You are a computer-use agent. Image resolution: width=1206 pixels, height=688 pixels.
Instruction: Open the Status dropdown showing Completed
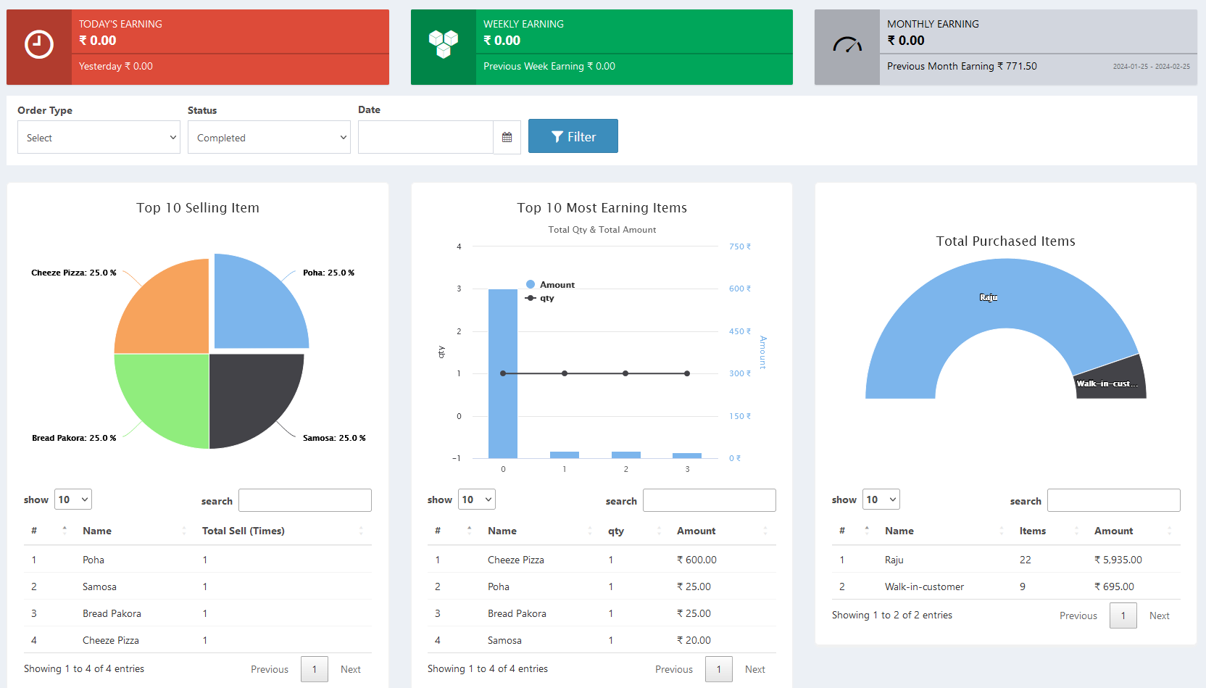[269, 138]
